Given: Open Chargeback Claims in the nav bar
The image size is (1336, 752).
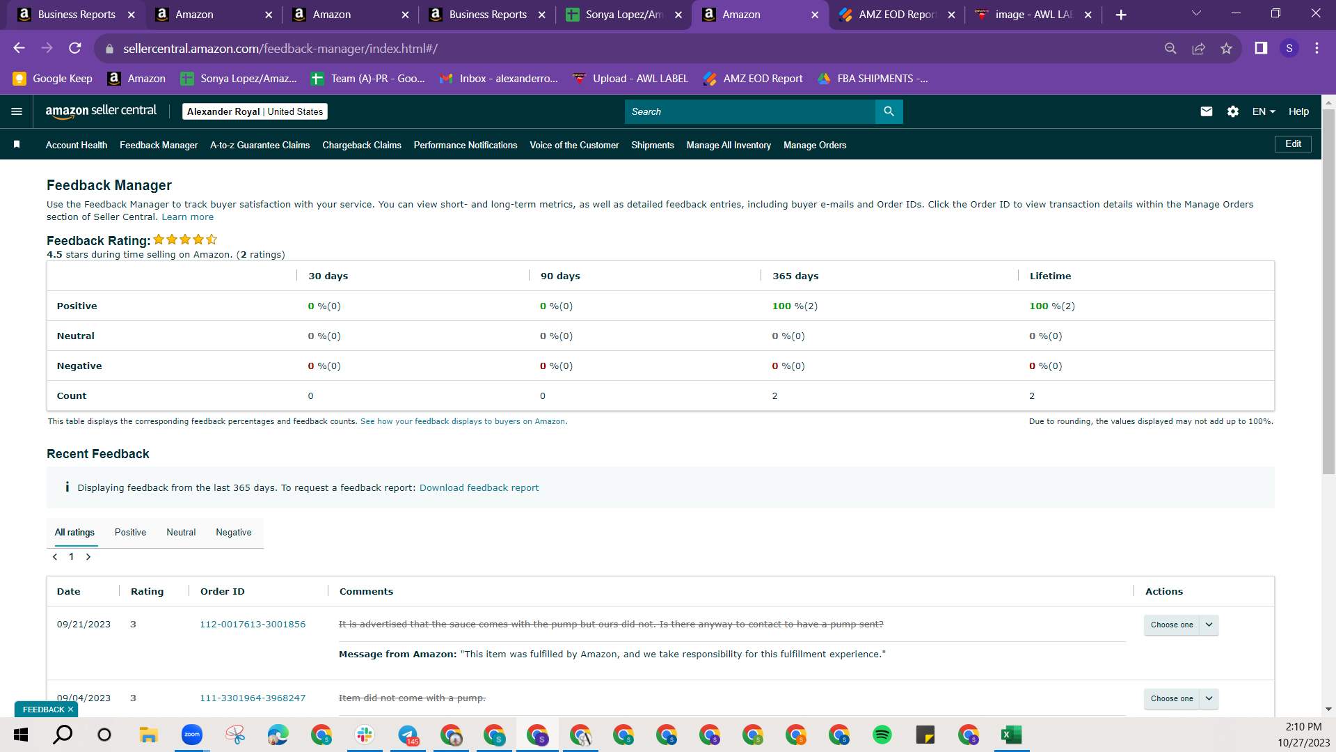Looking at the screenshot, I should [x=362, y=145].
